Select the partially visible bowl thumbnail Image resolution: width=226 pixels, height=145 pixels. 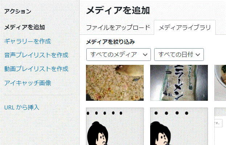pos(220,83)
